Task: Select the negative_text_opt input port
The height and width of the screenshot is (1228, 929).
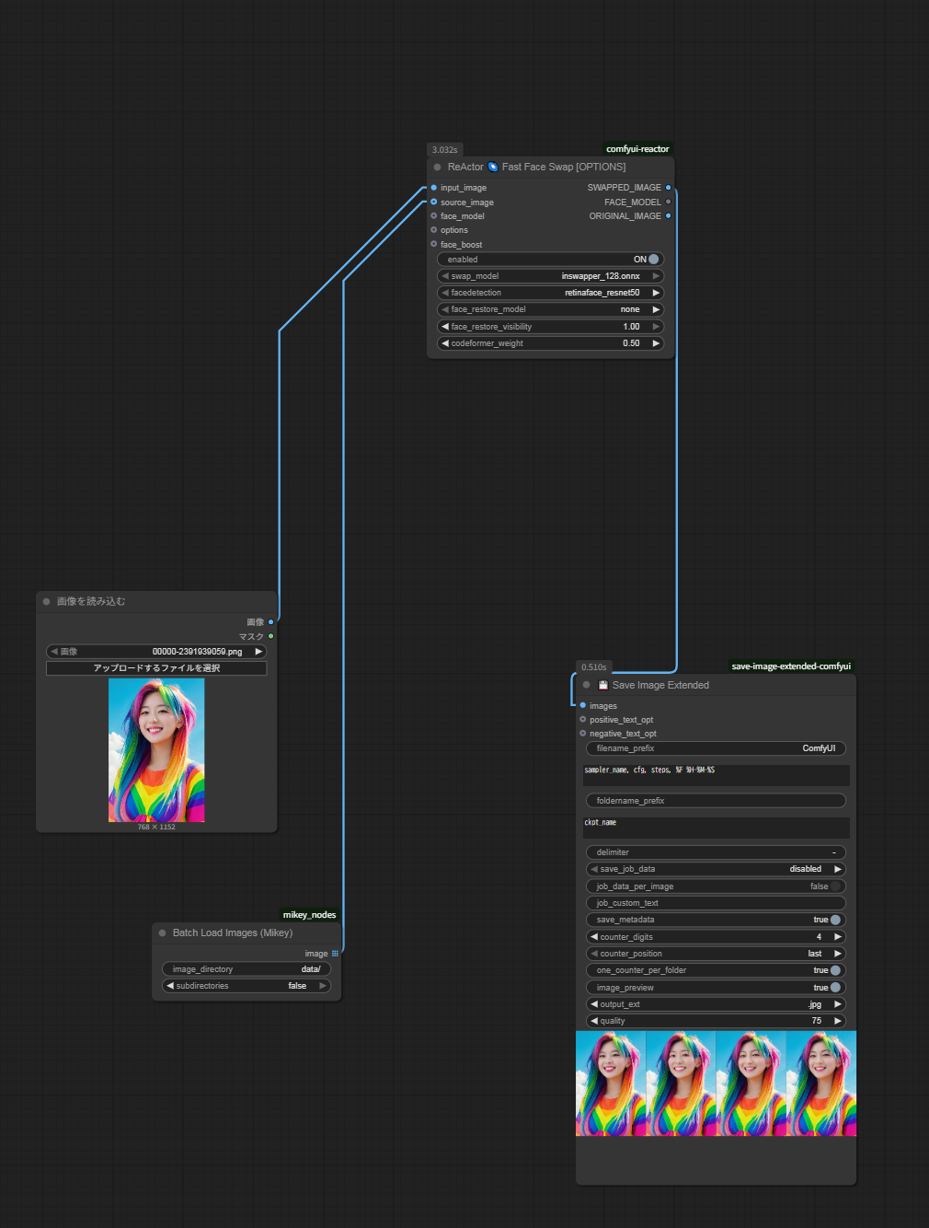Action: (x=583, y=734)
